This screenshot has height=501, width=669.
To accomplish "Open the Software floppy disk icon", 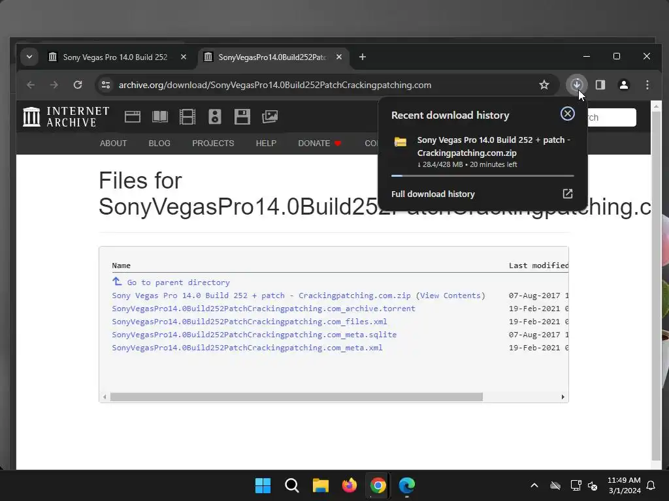I will pos(242,117).
